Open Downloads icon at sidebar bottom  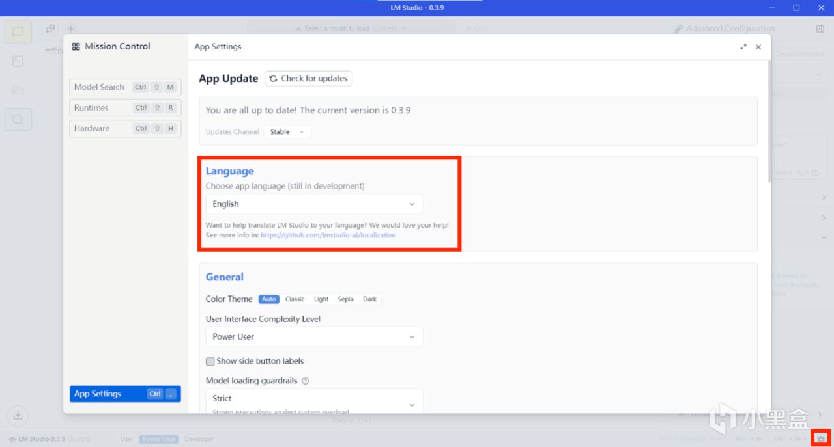pyautogui.click(x=18, y=415)
